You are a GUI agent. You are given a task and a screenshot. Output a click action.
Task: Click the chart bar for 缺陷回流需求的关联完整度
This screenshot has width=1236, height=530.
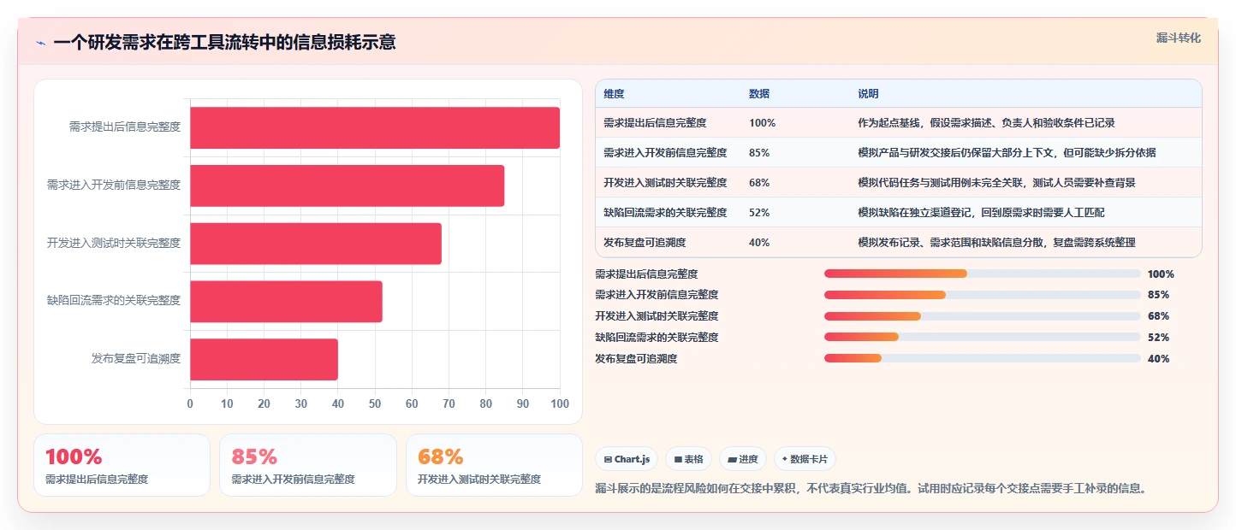coord(286,301)
